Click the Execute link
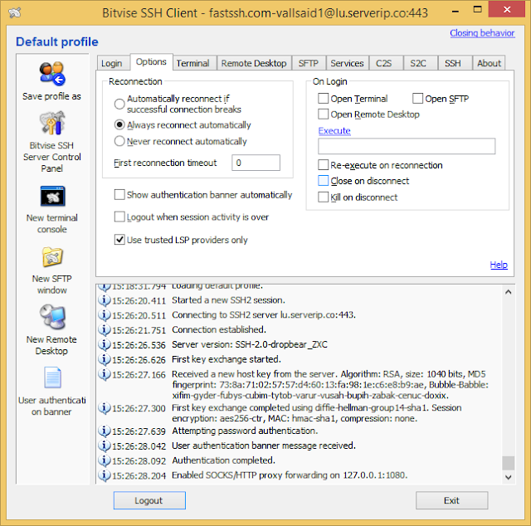The width and height of the screenshot is (531, 526). [334, 131]
